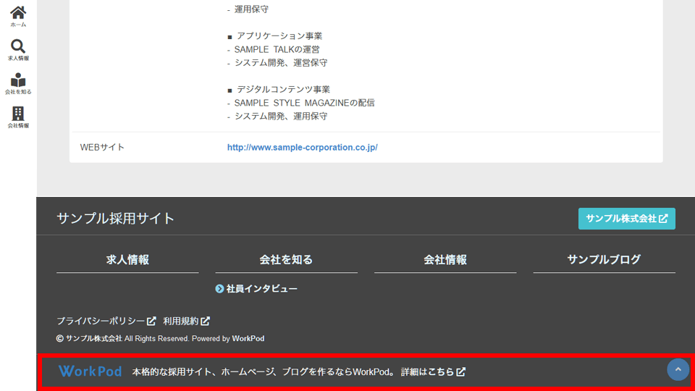Click external-link icon next to 利用規約

pos(205,321)
